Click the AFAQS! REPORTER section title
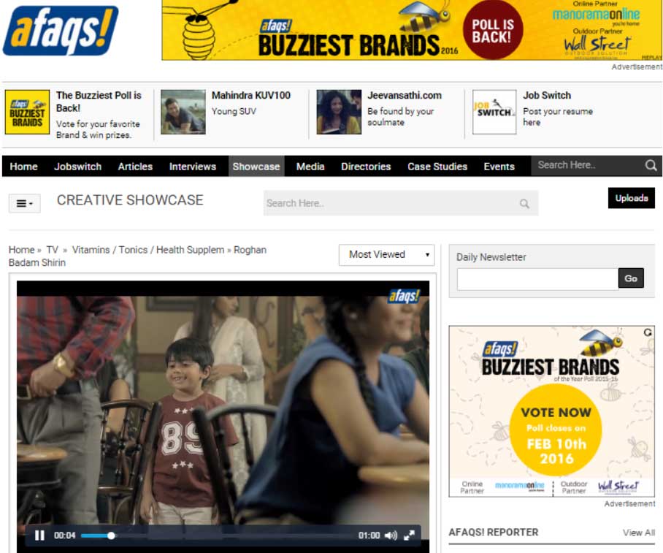Screen dimensions: 663x553 tap(494, 533)
